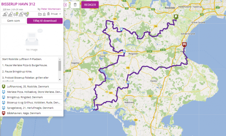Click green start flag marker on map

176,17
